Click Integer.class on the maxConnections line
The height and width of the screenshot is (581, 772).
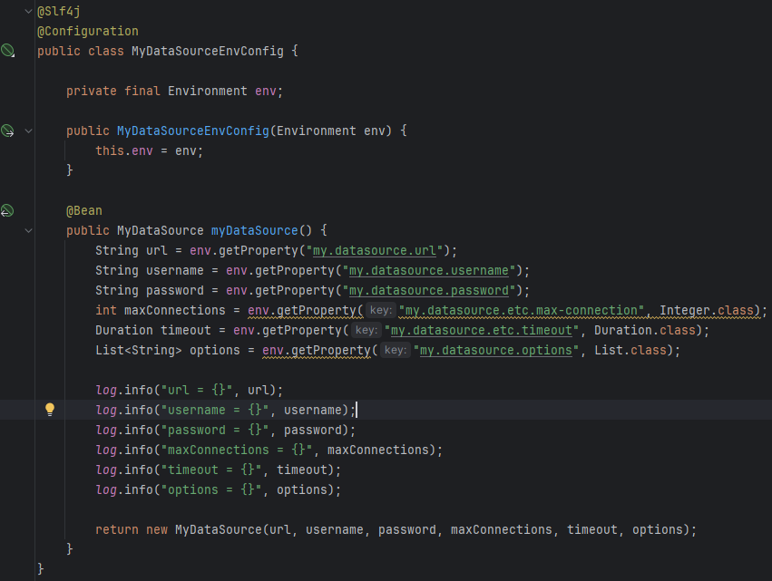(x=707, y=310)
